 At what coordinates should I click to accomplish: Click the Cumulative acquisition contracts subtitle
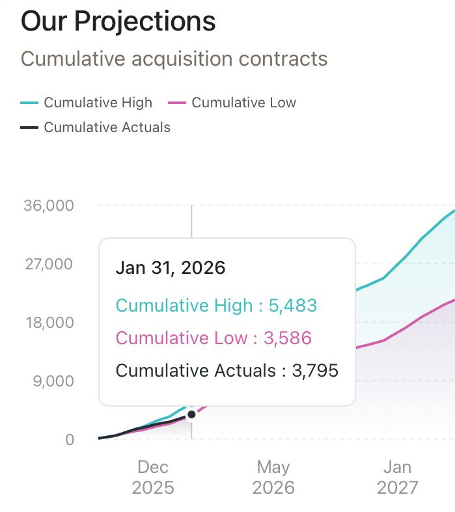[x=174, y=59]
